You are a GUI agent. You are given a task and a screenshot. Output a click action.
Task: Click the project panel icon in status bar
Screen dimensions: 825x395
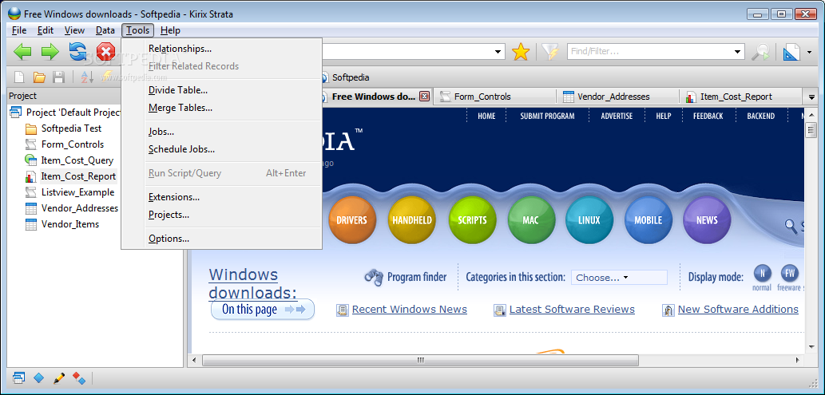pos(19,377)
